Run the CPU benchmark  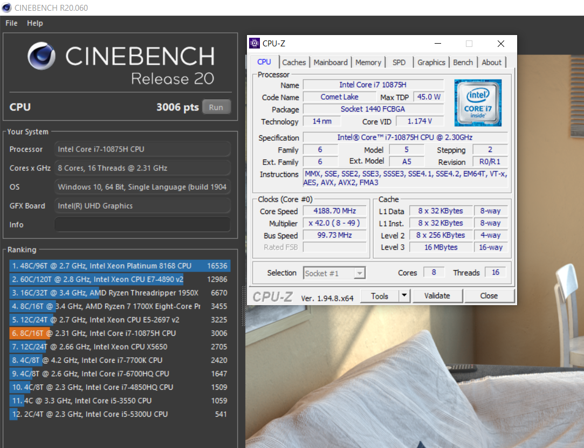216,107
